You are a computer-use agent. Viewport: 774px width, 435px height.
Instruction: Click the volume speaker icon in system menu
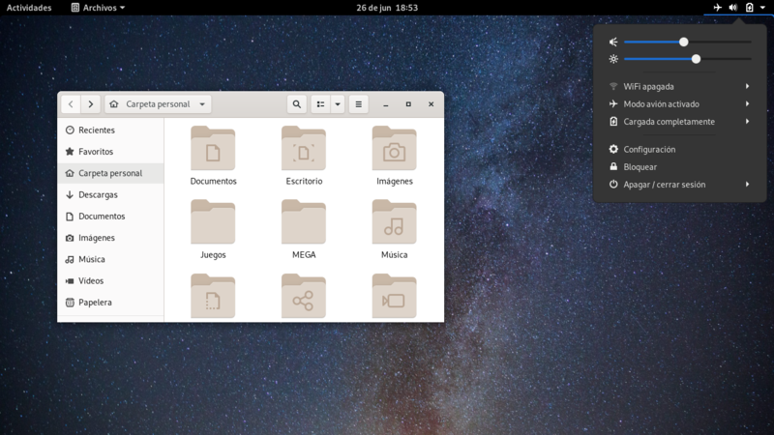[613, 42]
